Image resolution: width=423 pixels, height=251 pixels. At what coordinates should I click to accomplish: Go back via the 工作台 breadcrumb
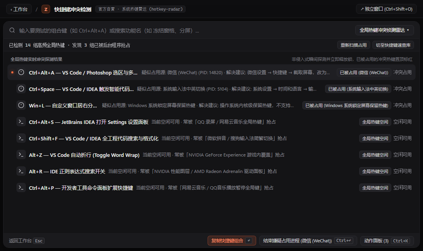coord(19,9)
